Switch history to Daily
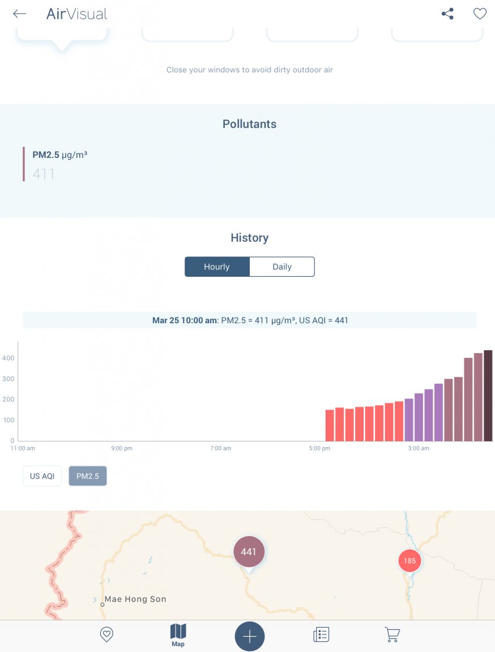Image resolution: width=495 pixels, height=652 pixels. 282,267
